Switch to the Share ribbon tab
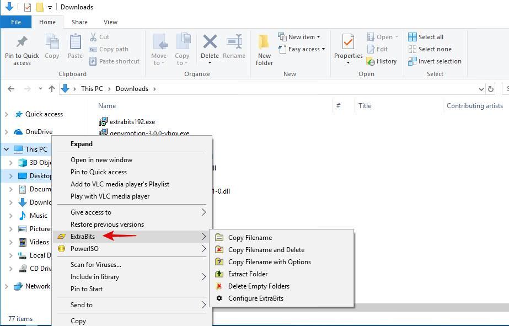509x326 pixels. click(x=79, y=22)
